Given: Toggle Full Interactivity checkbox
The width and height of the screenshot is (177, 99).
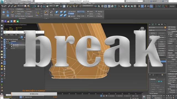Looking at the screenshot, I should (x=171, y=71).
